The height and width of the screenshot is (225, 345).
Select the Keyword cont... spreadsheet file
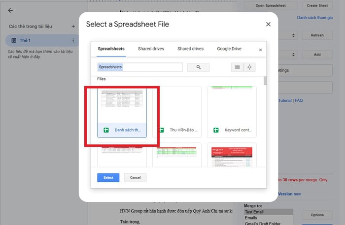pos(232,112)
